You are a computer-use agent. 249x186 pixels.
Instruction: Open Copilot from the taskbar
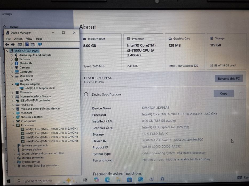tap(96, 180)
